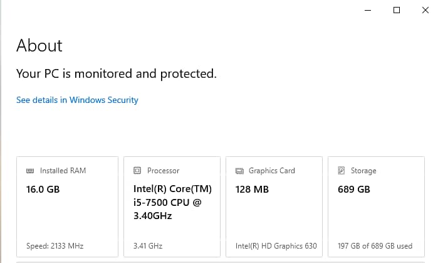
Task: Click the Storage drive icon
Action: (x=342, y=171)
